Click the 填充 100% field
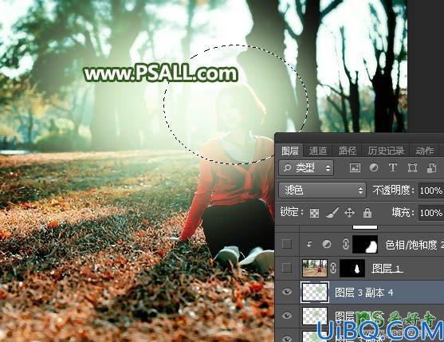 point(431,213)
